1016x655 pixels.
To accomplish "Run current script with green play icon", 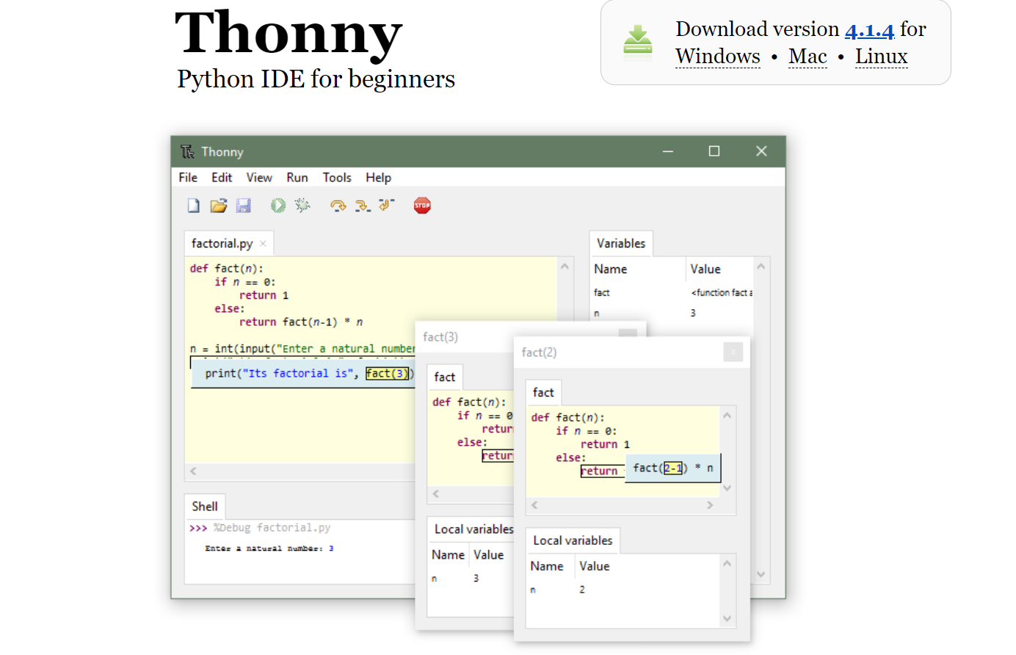I will [x=278, y=206].
